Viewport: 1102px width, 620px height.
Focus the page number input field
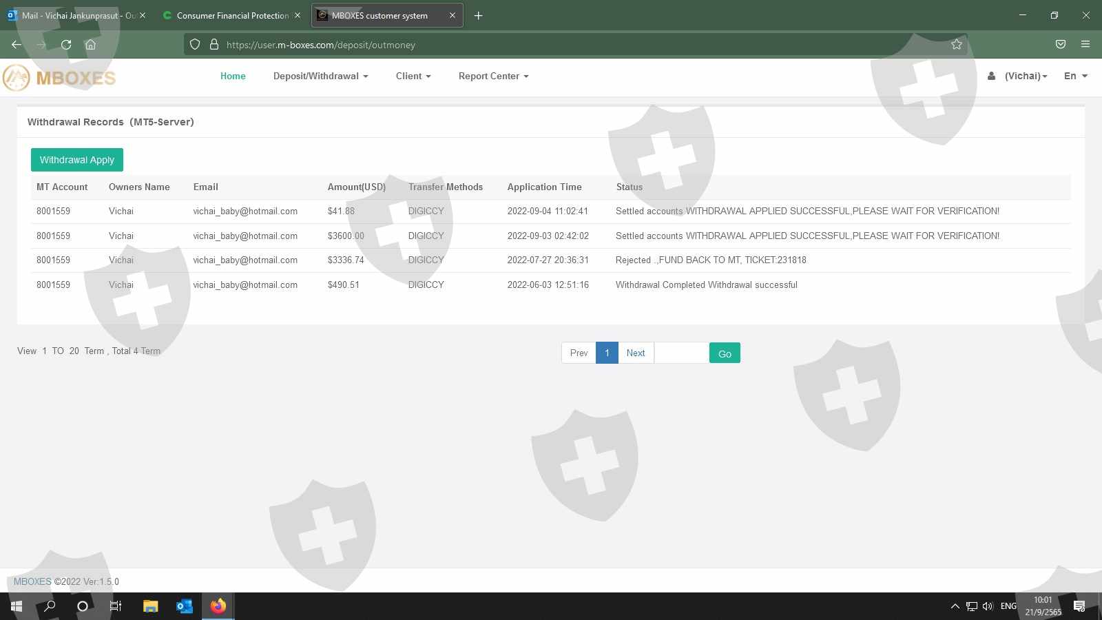point(681,353)
